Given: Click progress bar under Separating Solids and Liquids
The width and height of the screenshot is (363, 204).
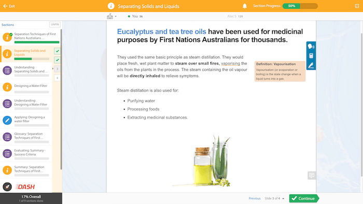Looking at the screenshot, I should [32, 59].
